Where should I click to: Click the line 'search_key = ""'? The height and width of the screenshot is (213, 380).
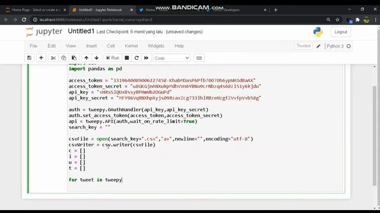click(x=90, y=127)
